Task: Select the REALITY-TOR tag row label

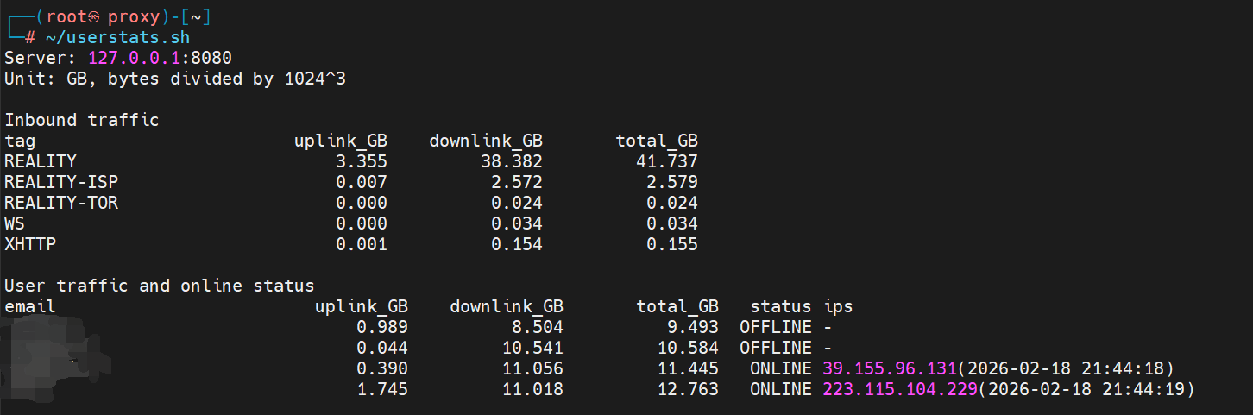Action: point(61,204)
